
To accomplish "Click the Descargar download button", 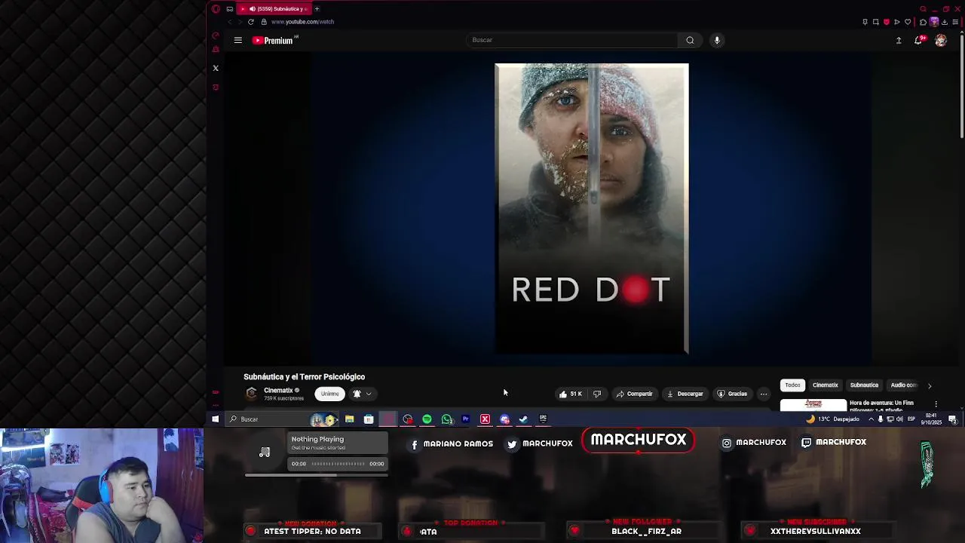I will pos(685,394).
